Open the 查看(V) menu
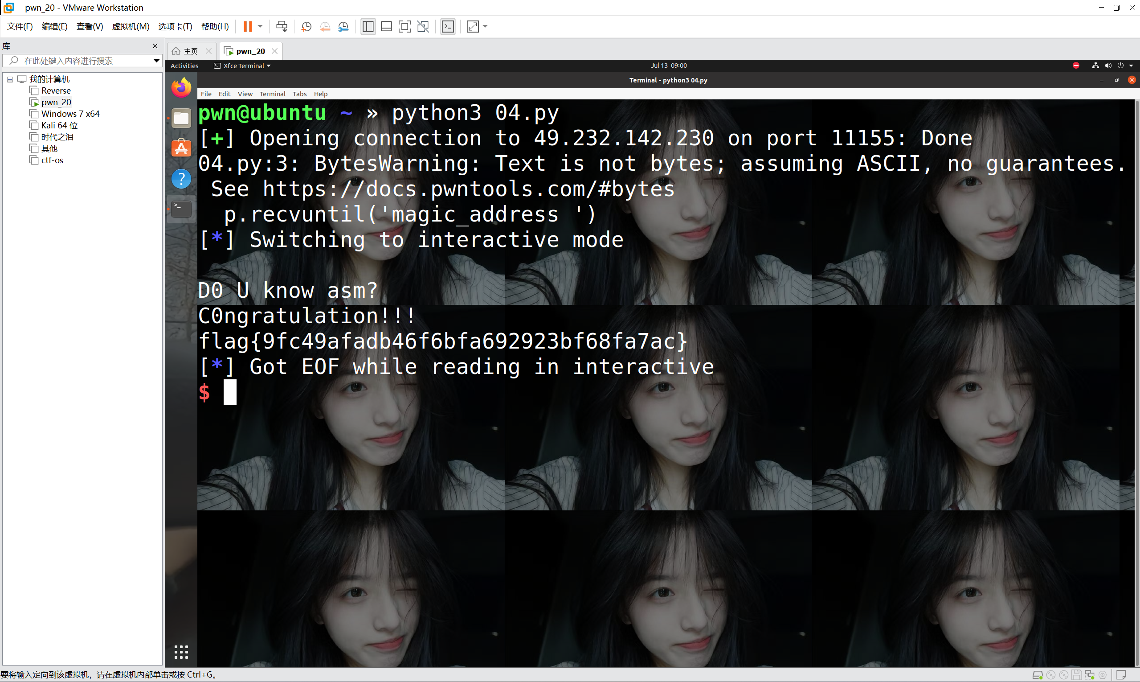 (90, 27)
